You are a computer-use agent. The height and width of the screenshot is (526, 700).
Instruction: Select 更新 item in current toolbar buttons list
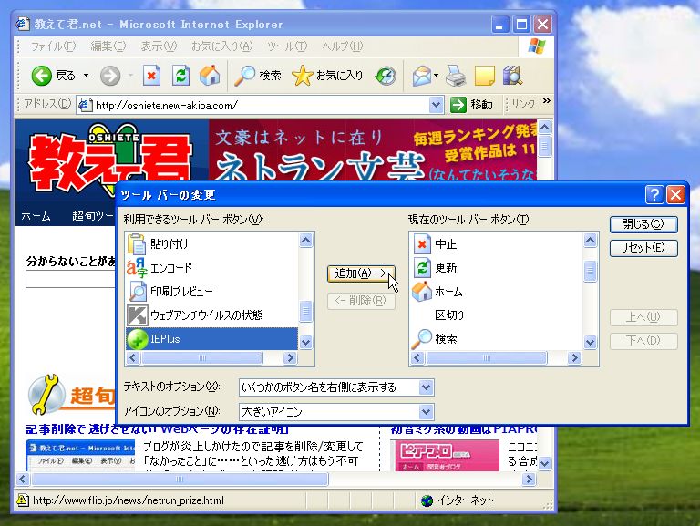[497, 267]
